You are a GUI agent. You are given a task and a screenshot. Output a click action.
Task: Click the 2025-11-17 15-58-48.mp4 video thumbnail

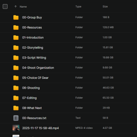click(x=16, y=128)
